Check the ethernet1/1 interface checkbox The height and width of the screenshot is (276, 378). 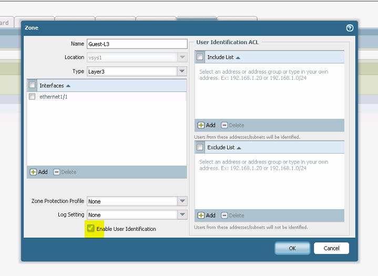[32, 96]
